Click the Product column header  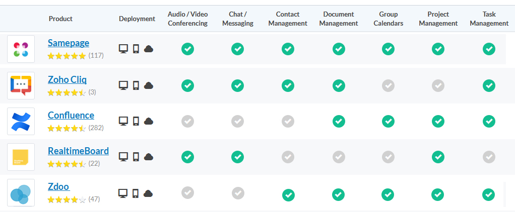click(61, 19)
